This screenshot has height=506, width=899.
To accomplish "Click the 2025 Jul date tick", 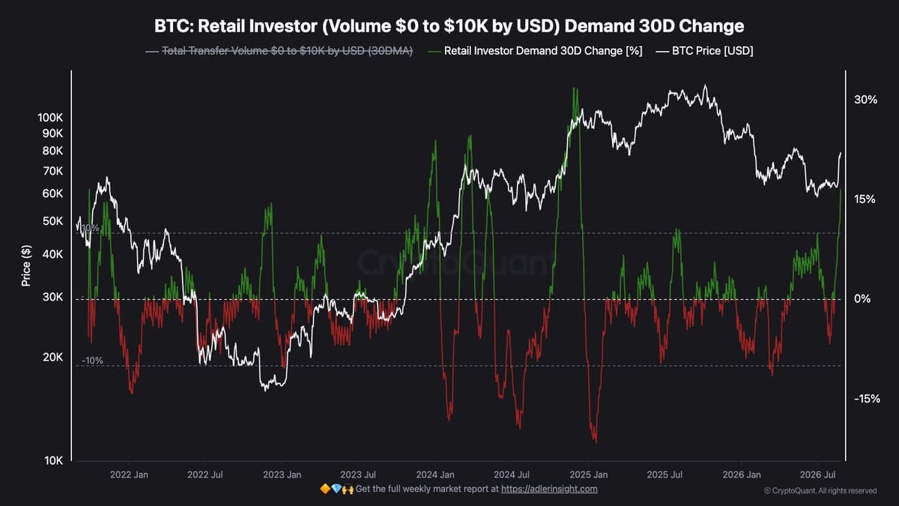I will [x=666, y=475].
